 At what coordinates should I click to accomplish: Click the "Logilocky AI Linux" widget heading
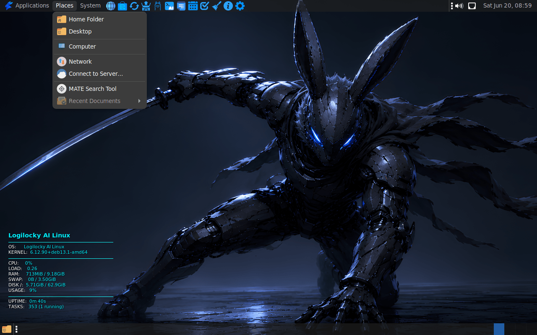(x=39, y=235)
